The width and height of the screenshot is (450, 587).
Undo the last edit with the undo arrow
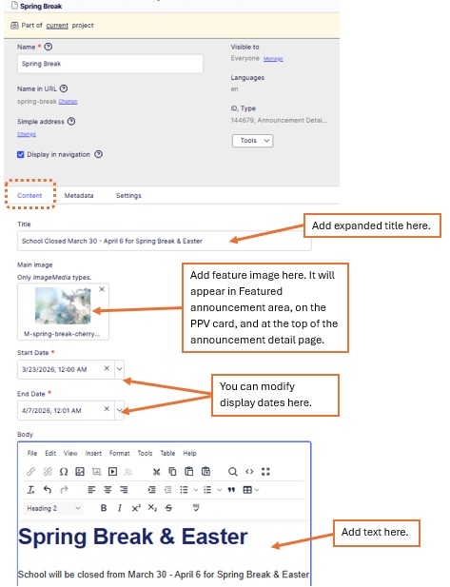pyautogui.click(x=48, y=490)
